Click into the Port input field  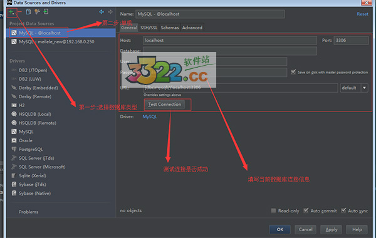point(351,40)
